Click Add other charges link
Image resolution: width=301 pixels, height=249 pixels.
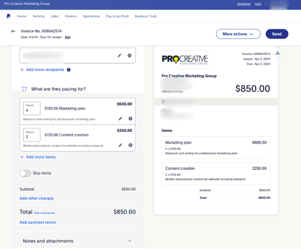click(x=37, y=198)
